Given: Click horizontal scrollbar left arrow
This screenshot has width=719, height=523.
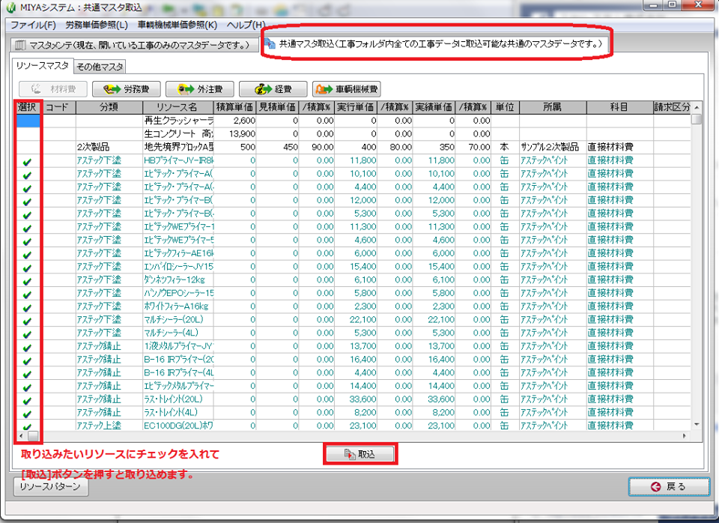Looking at the screenshot, I should tap(21, 436).
